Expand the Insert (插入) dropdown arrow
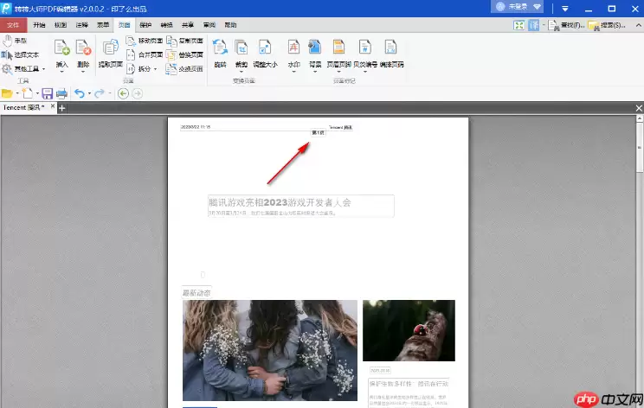The width and height of the screenshot is (644, 408). click(x=62, y=72)
